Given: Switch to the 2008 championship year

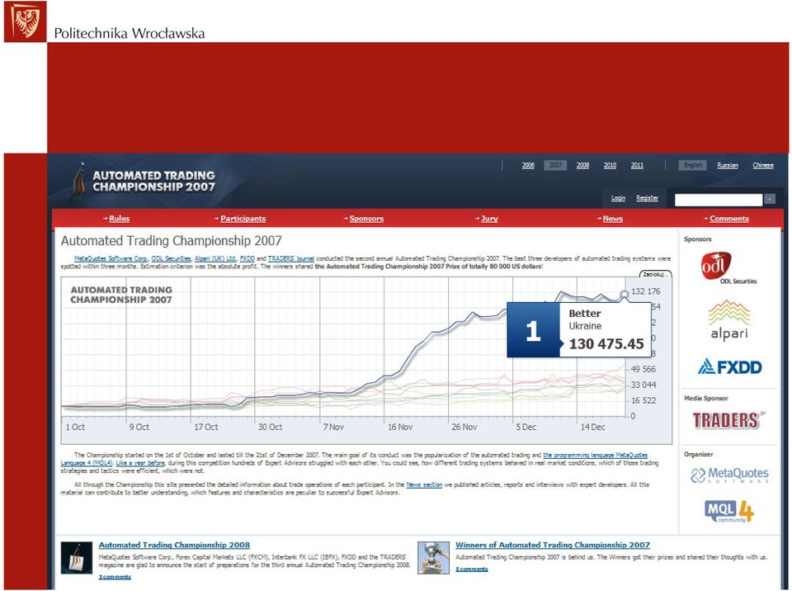Looking at the screenshot, I should click(582, 165).
